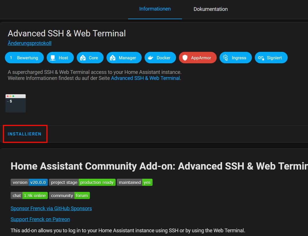Viewport: 308px width, 236px height.
Task: Click the project stage production ready badge
Action: pyautogui.click(x=82, y=182)
